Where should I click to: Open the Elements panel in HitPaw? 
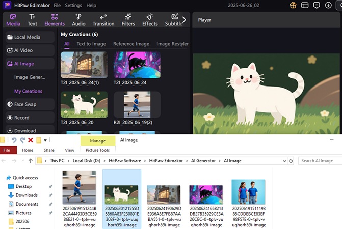point(55,20)
